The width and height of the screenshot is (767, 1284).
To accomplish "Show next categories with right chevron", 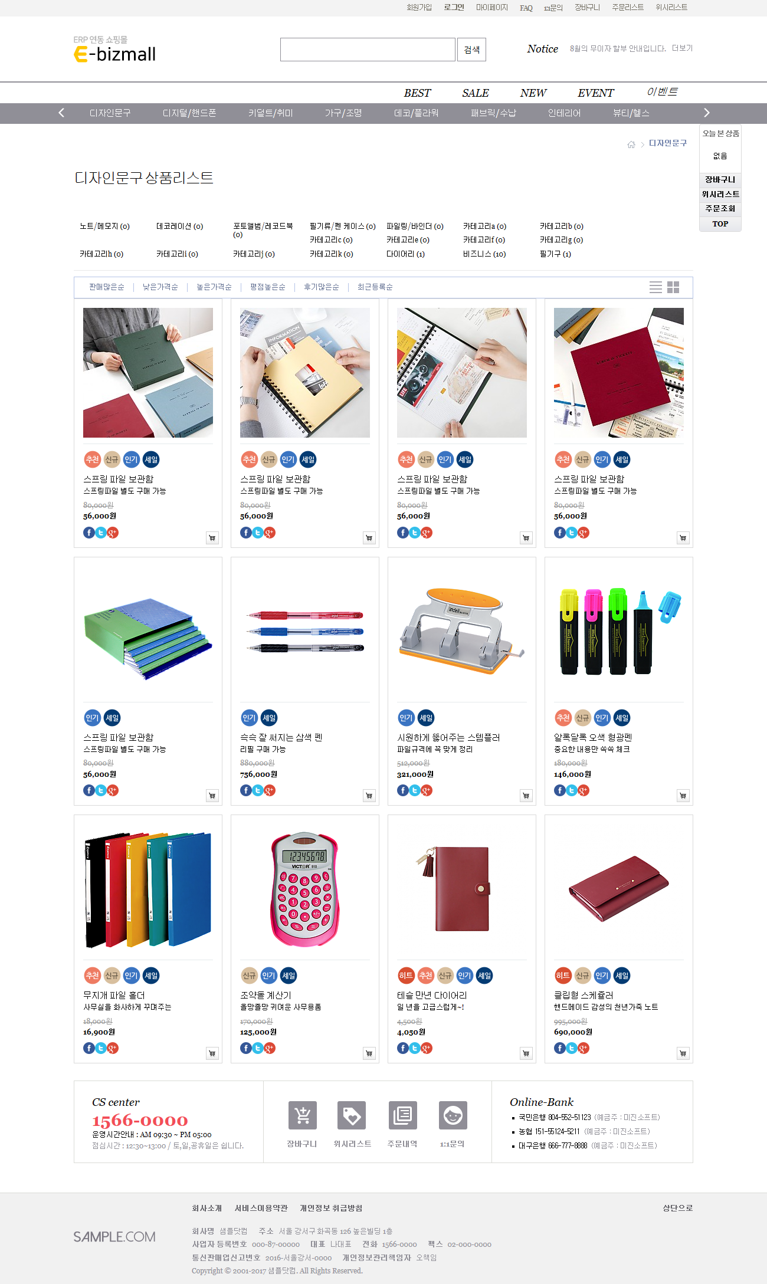I will tap(707, 113).
